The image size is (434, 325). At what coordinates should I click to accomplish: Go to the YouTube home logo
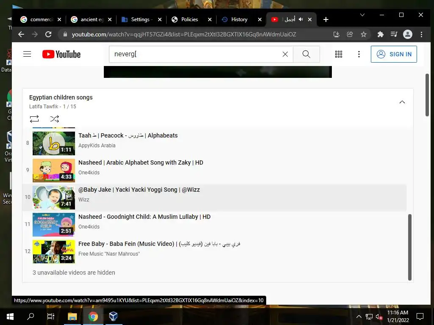[61, 54]
